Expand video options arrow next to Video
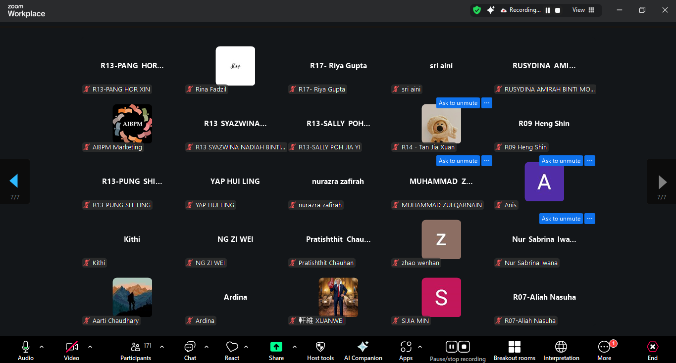Screen dimensions: 676x363 (x=90, y=347)
